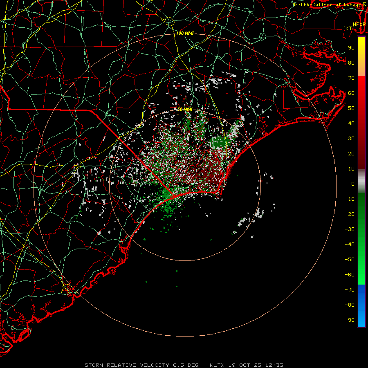
Task: Click the 60 value on velocity scale
Action: [x=351, y=93]
